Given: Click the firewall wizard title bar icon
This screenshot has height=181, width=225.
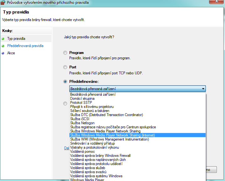Looking at the screenshot, I should 3,3.
